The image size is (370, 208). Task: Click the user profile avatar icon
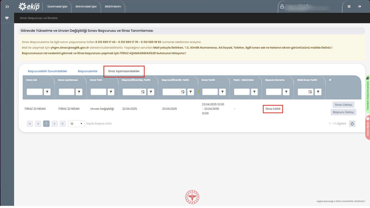pos(282,6)
